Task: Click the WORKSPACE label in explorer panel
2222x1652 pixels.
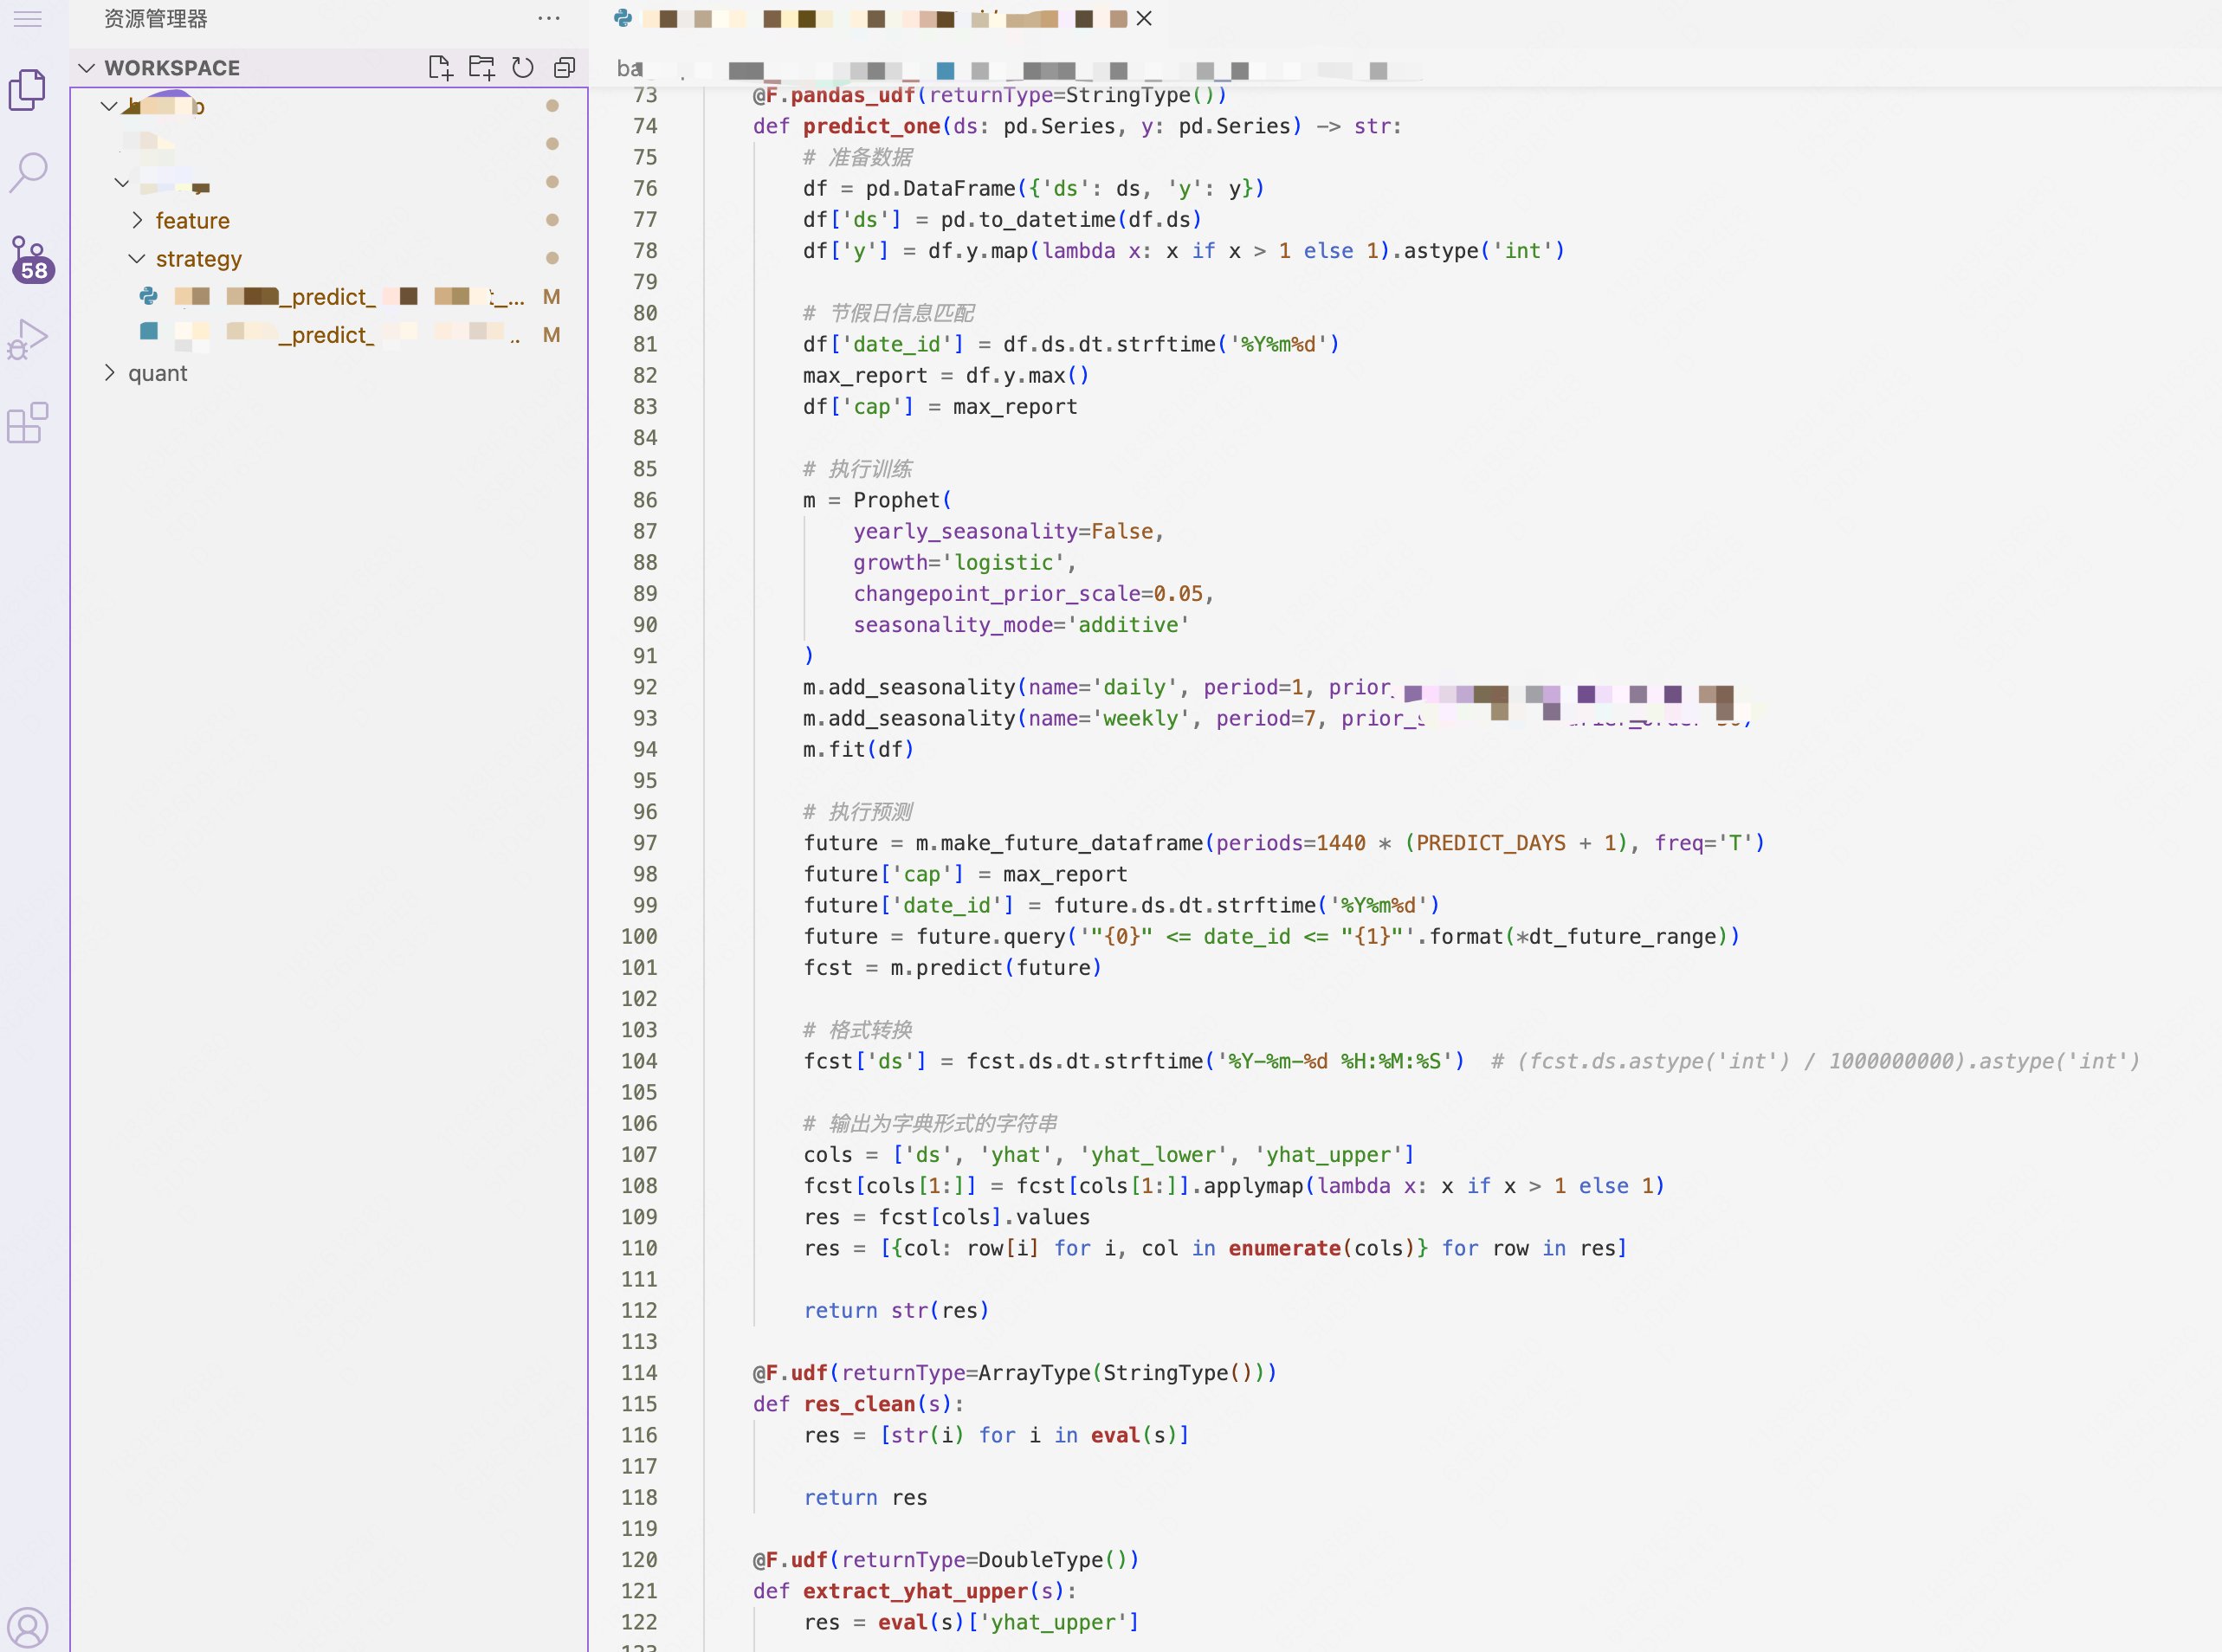Action: (x=171, y=66)
